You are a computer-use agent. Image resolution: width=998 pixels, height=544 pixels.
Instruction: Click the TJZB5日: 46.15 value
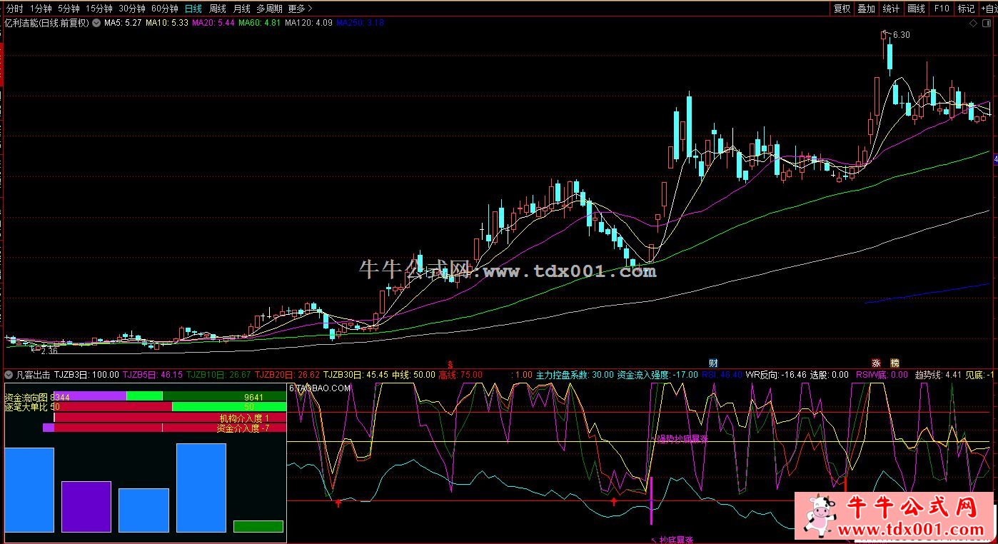click(153, 374)
